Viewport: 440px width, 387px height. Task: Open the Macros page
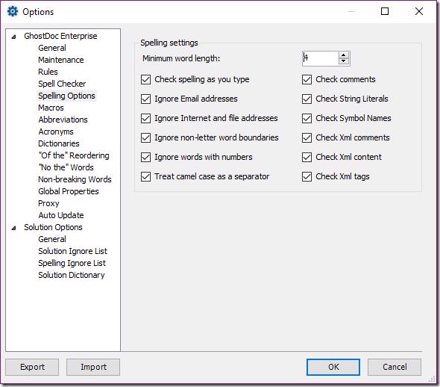click(51, 108)
